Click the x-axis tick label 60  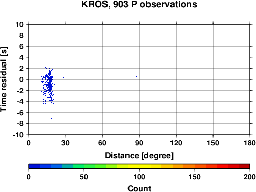pos(102,143)
